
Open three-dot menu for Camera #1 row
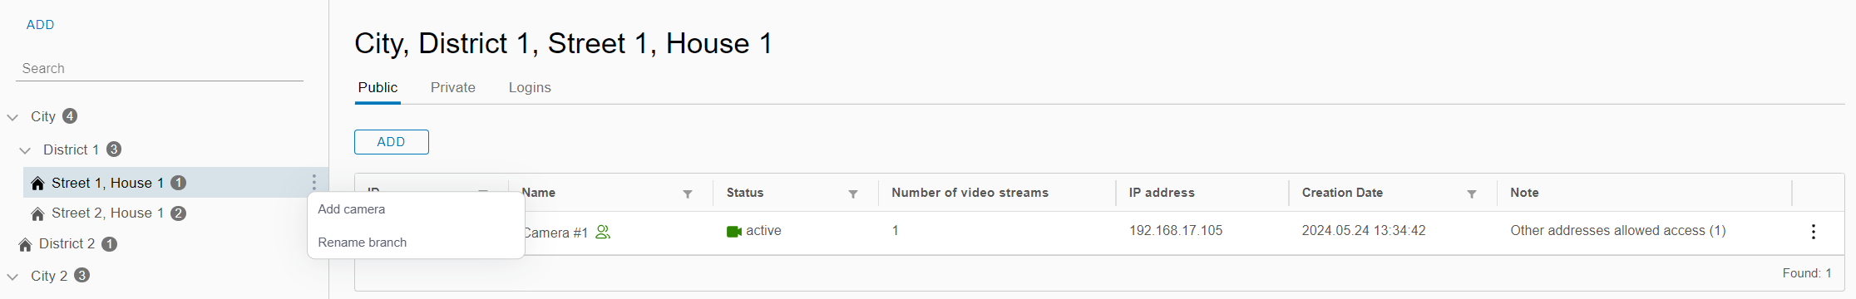click(x=1813, y=232)
